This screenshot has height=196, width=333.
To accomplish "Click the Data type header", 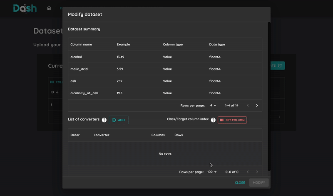I will pyautogui.click(x=217, y=45).
